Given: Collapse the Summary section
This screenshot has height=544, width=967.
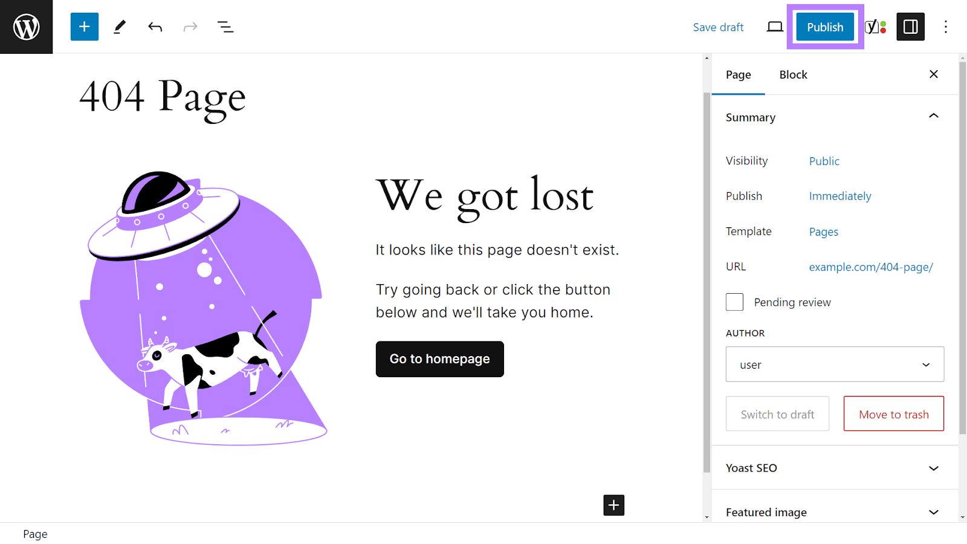Looking at the screenshot, I should pyautogui.click(x=933, y=115).
